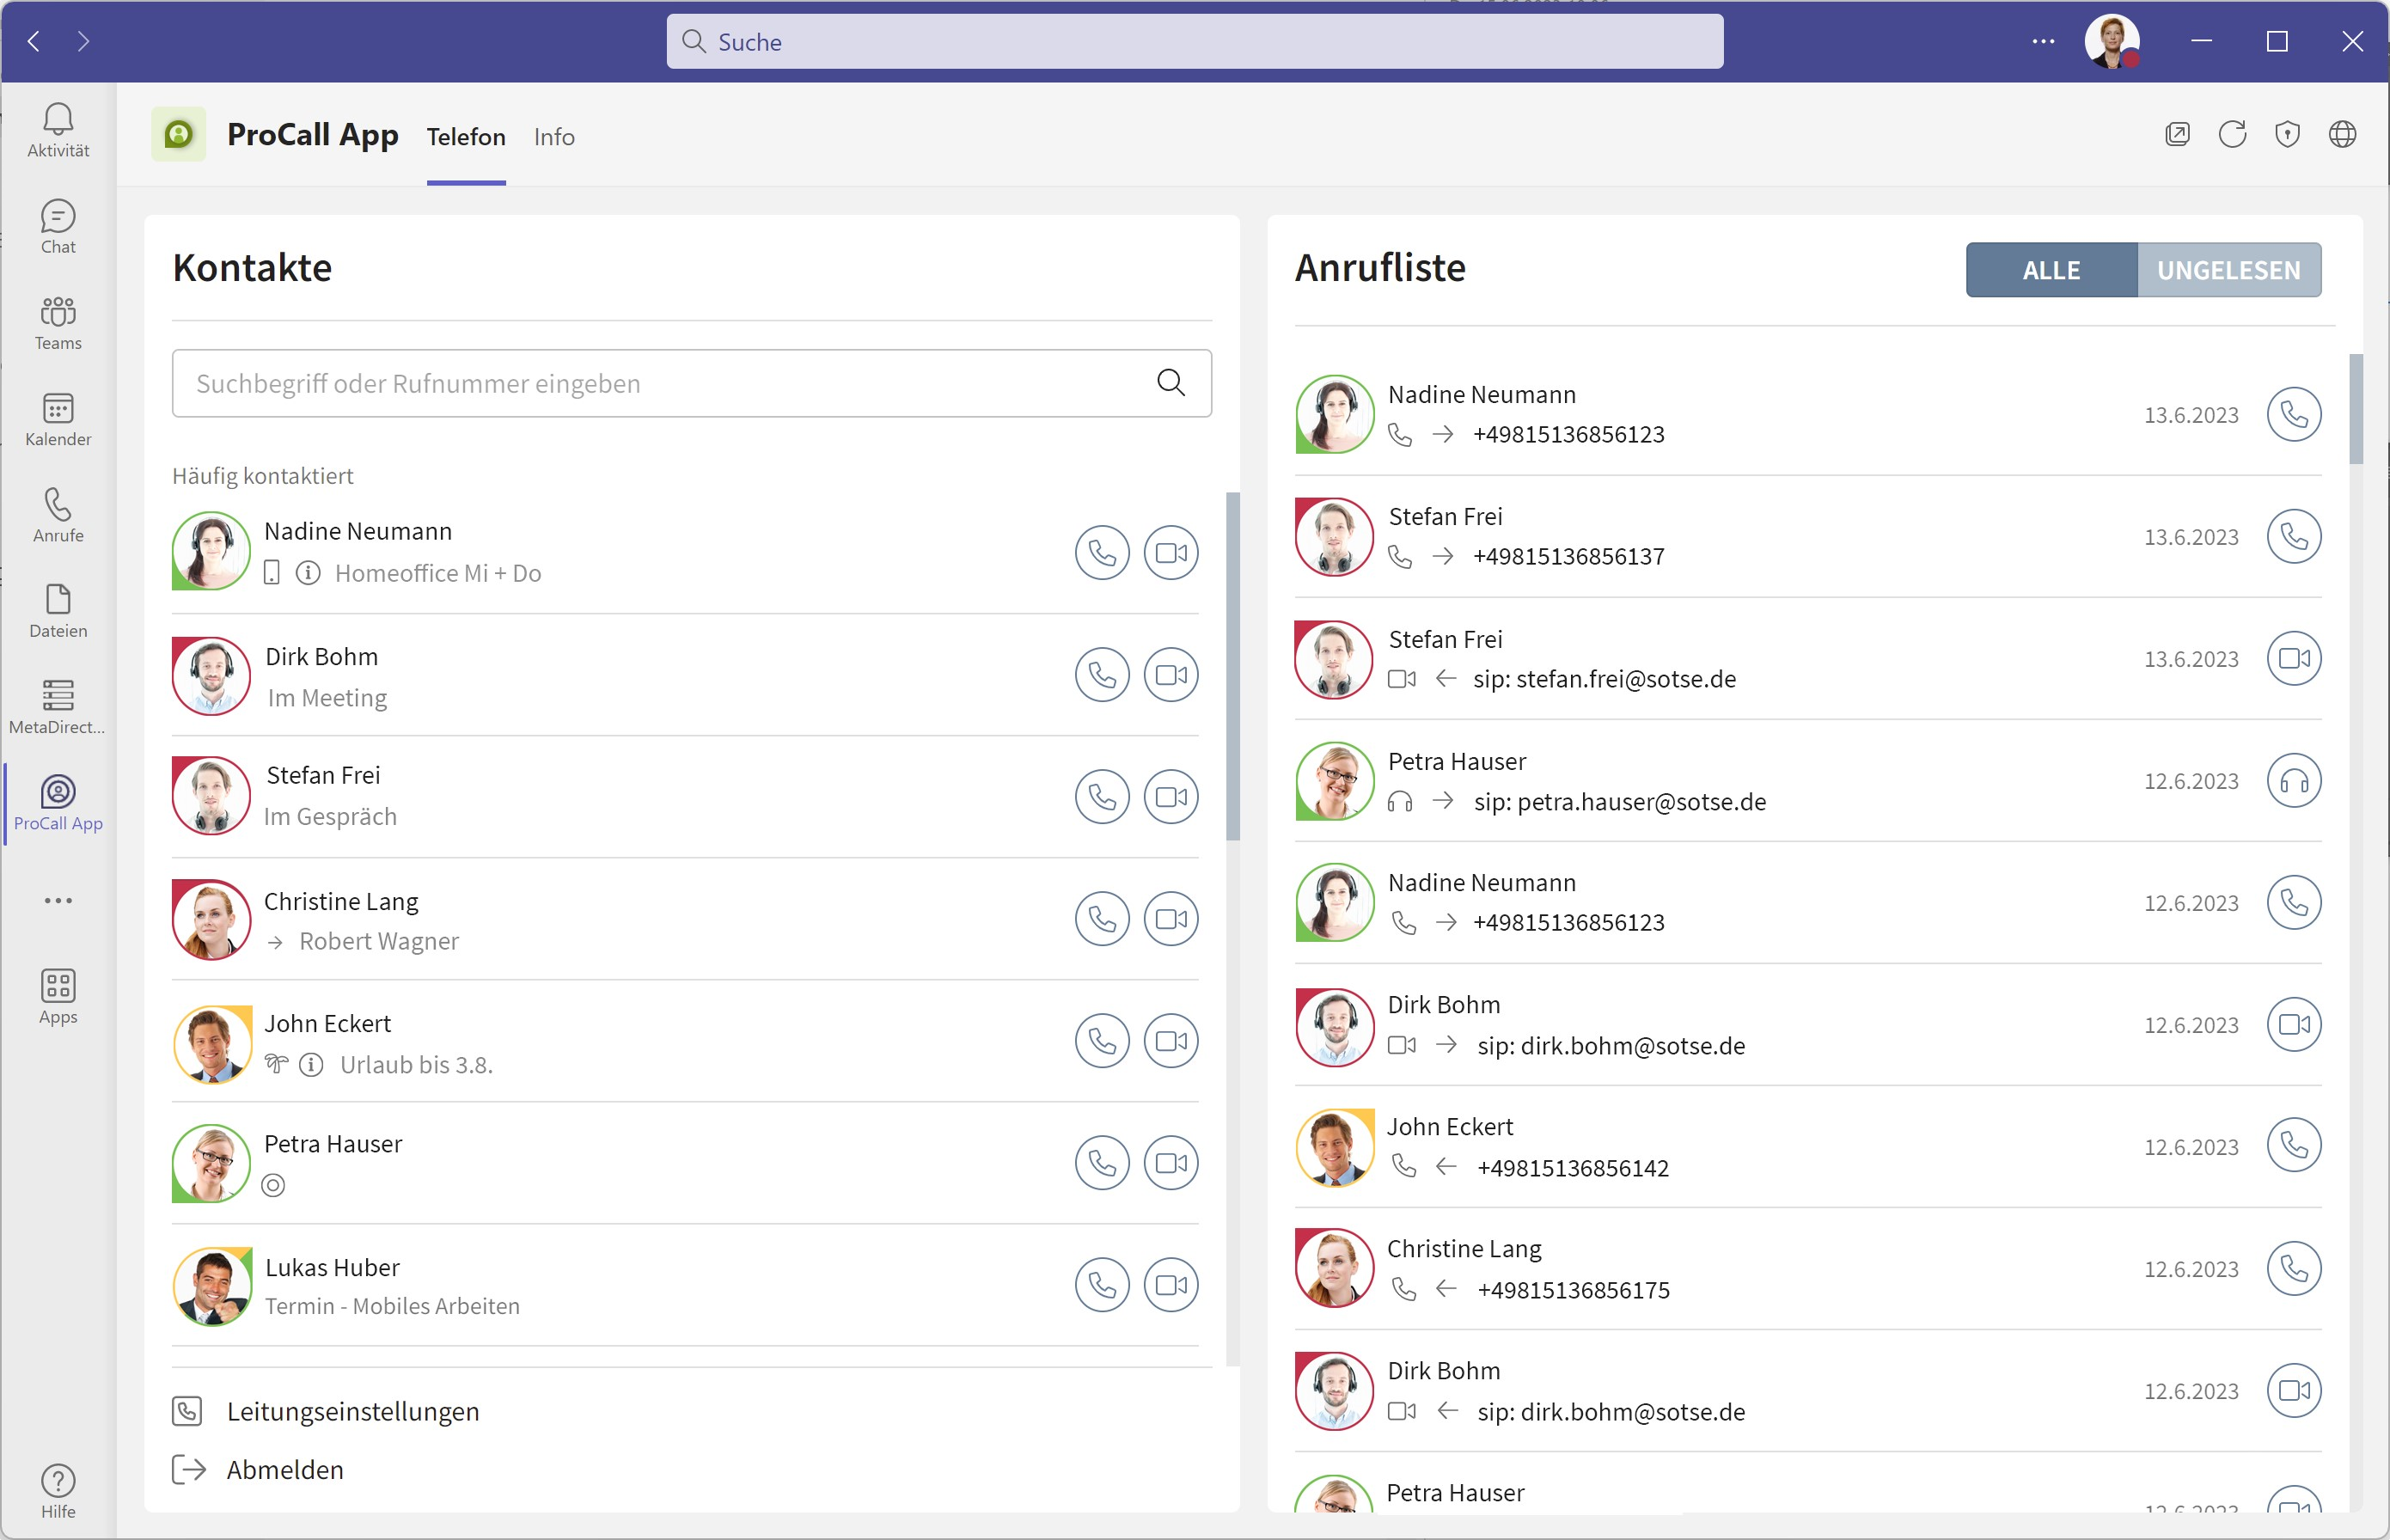The height and width of the screenshot is (1540, 2390).
Task: Open more options ellipsis in title bar
Action: click(x=2043, y=41)
